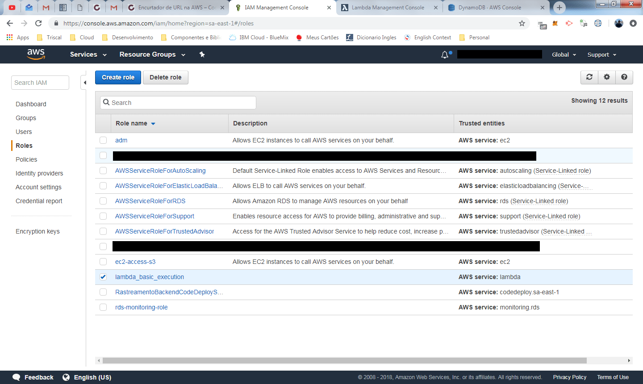
Task: Click the AWS logo home icon
Action: point(36,54)
